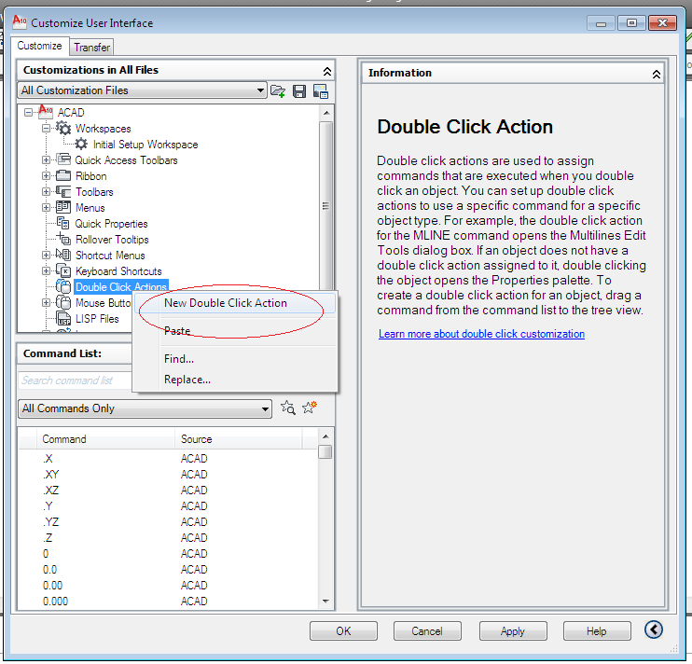Click the Shortcut Menus node icon
The width and height of the screenshot is (692, 664).
63,255
